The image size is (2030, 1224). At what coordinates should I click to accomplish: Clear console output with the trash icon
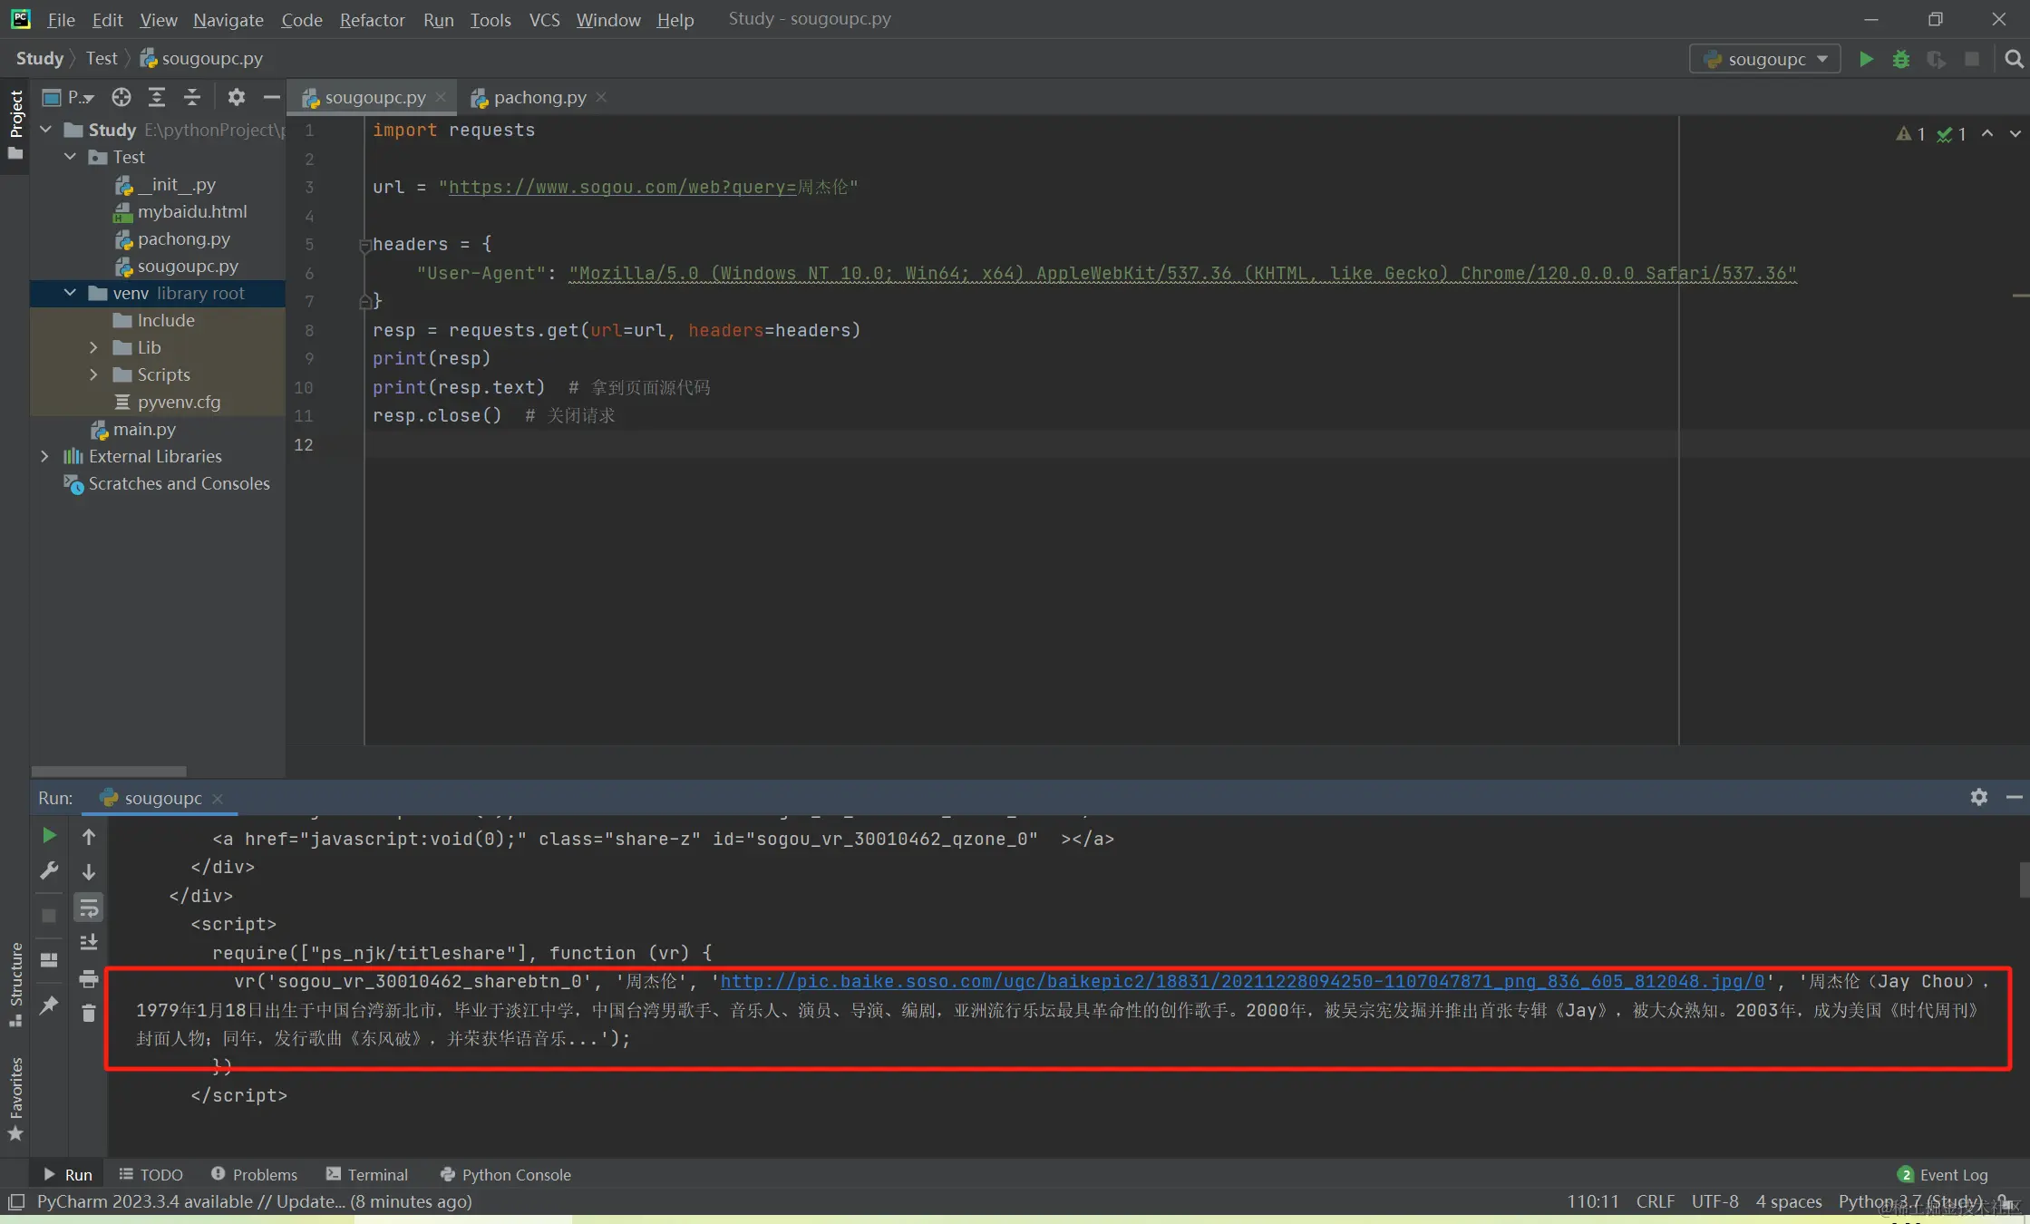click(89, 1013)
